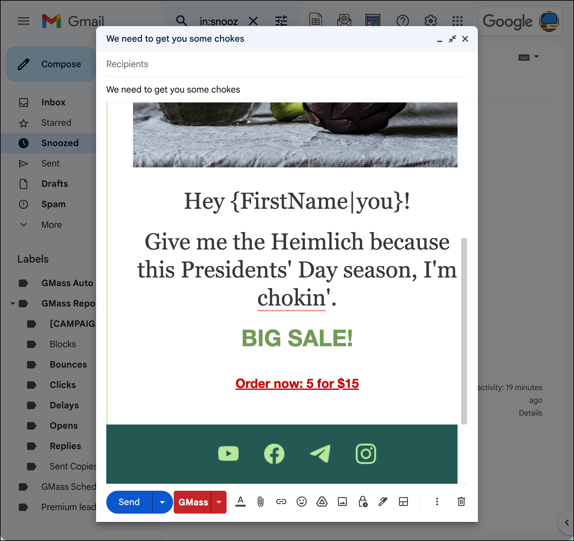Open the GMass Sched label
This screenshot has width=574, height=541.
coord(68,487)
